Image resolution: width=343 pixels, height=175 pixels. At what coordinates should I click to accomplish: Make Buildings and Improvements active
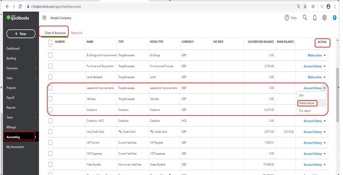pyautogui.click(x=314, y=55)
